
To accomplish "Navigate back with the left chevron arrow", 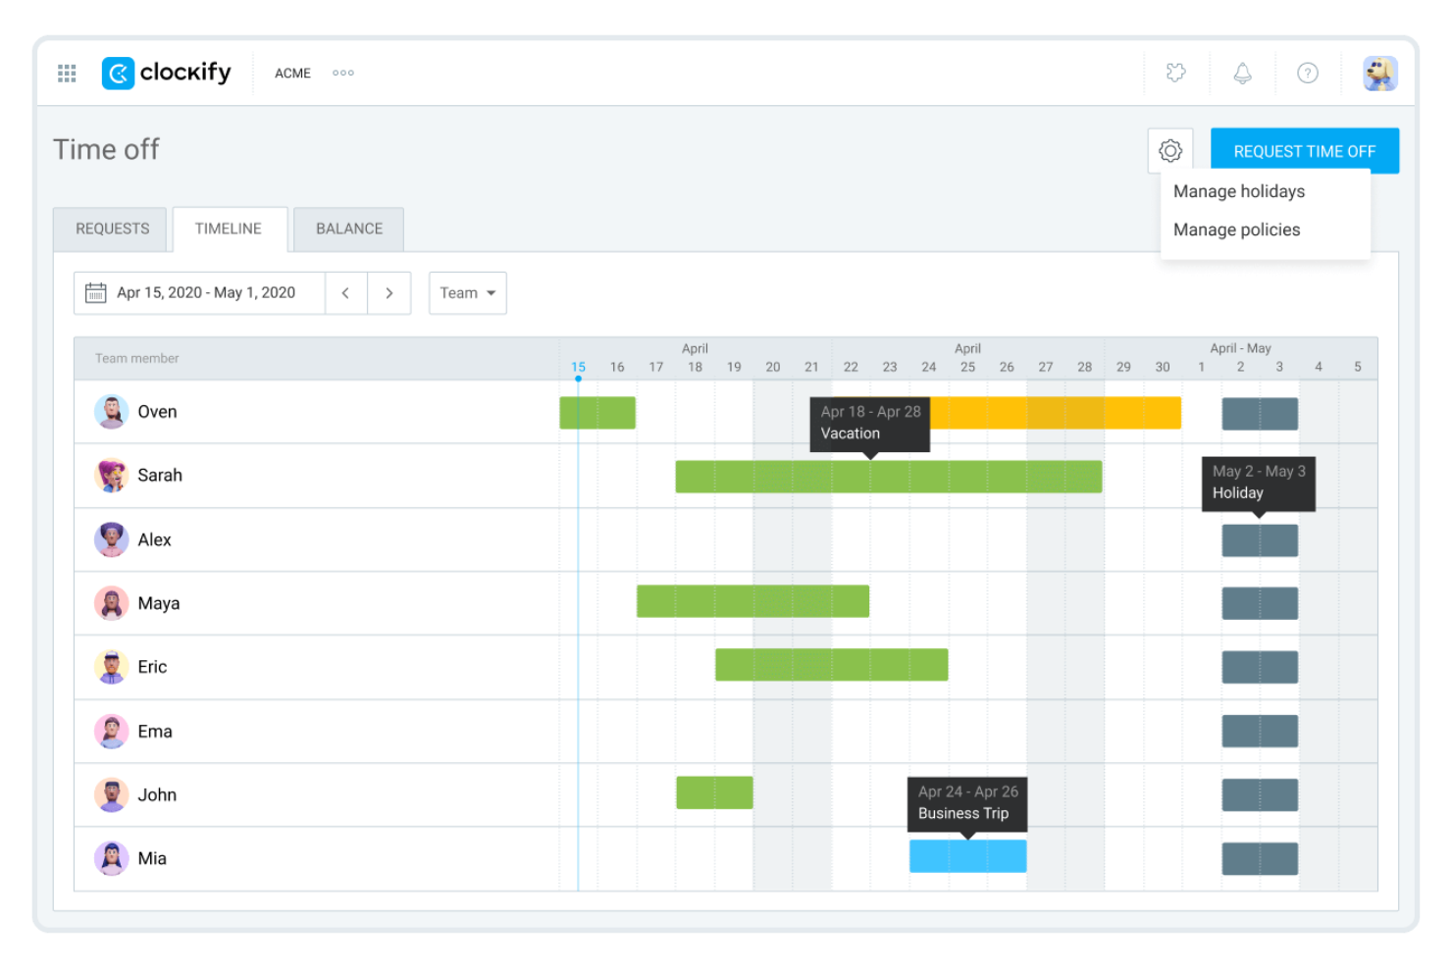I will pos(345,292).
